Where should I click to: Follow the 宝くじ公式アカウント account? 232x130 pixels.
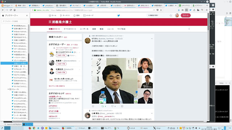click(61, 55)
